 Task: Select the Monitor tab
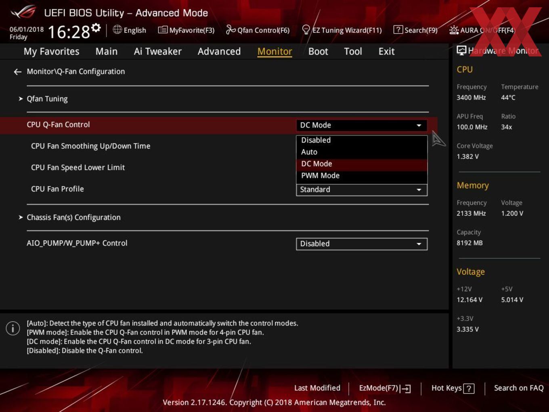(274, 51)
